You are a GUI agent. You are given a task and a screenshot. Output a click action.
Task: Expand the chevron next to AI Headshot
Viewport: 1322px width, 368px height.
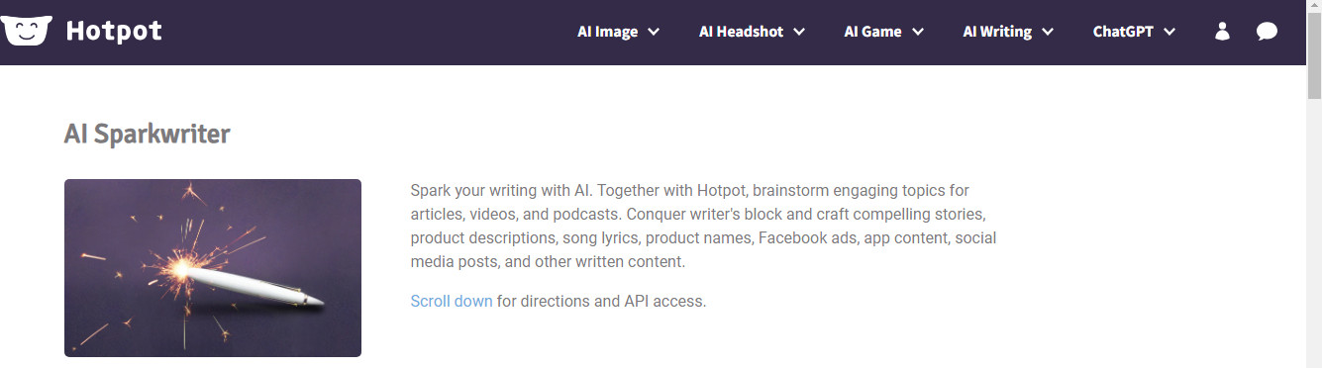[799, 32]
